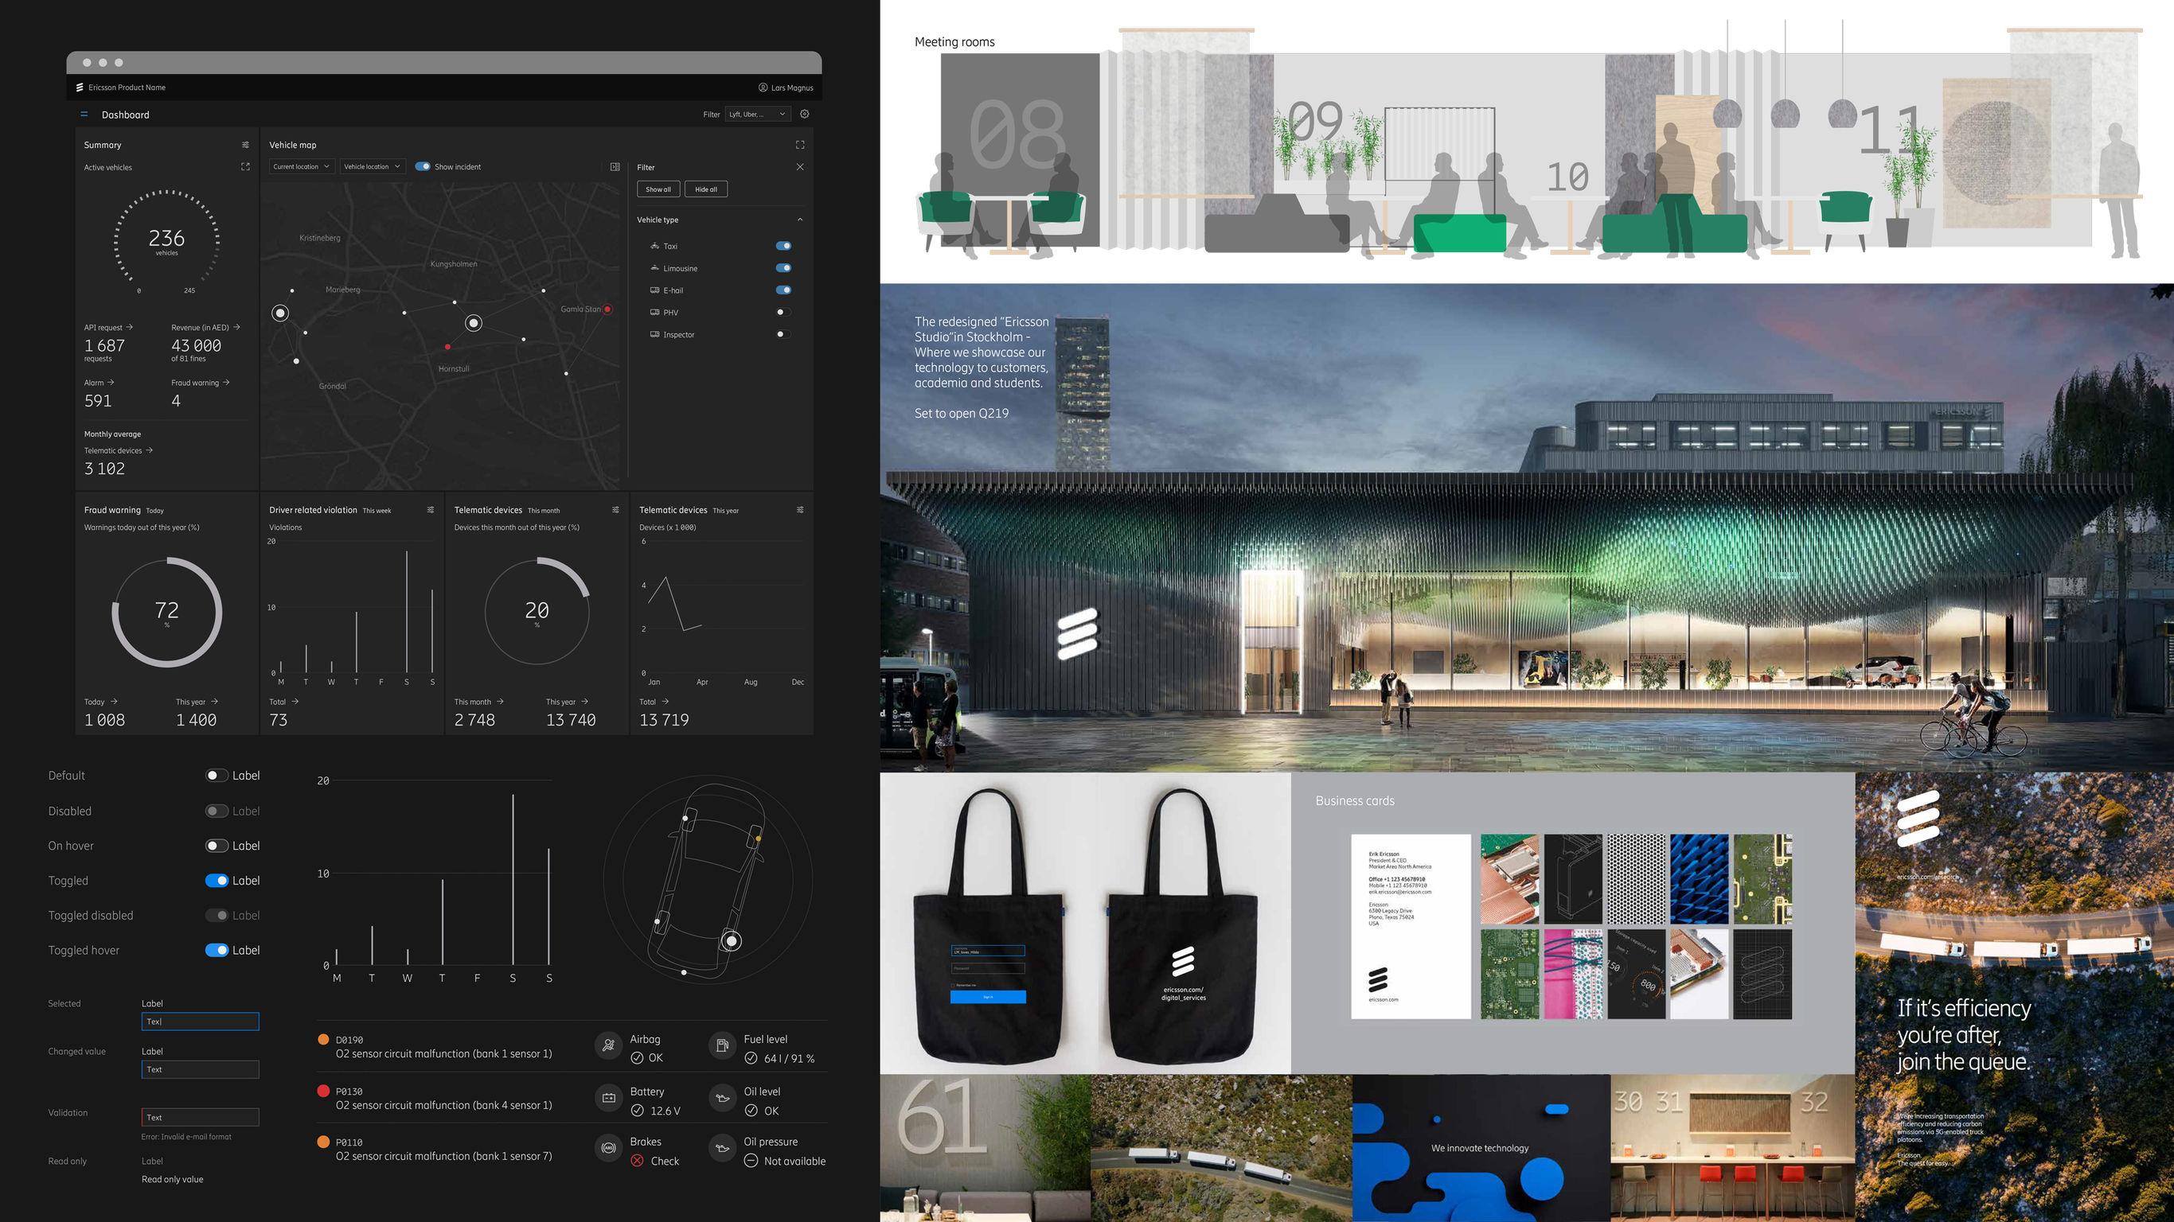This screenshot has height=1222, width=2174.
Task: Open the hamburger menu beside Dashboard
Action: (84, 114)
